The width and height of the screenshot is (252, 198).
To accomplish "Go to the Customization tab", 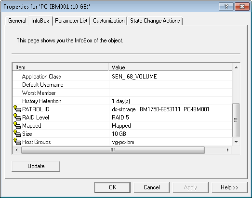I will (108, 21).
